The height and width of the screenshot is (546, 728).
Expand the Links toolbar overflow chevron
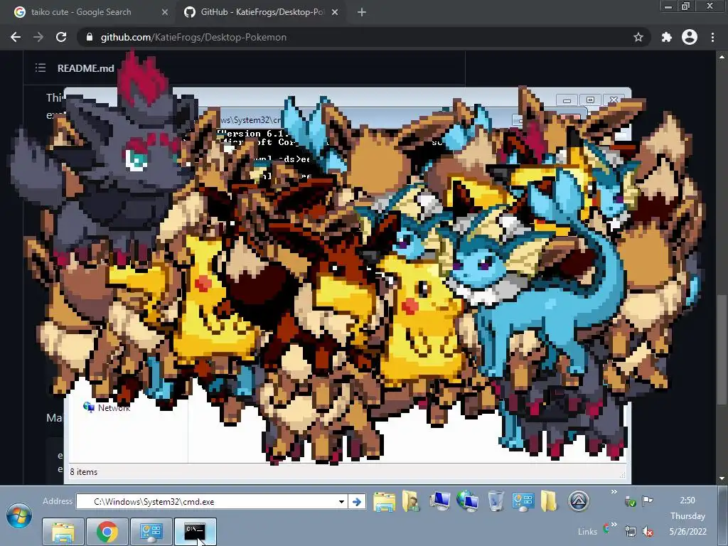(x=614, y=525)
